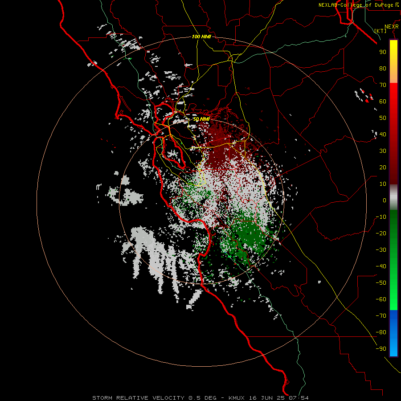Click the 100 NMI range ring label
The height and width of the screenshot is (401, 401).
[201, 37]
